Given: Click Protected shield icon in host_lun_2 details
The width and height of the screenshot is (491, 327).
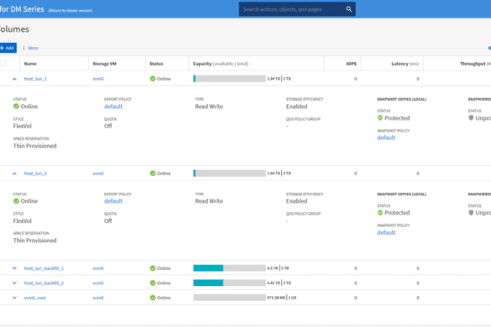Looking at the screenshot, I should pos(380,212).
